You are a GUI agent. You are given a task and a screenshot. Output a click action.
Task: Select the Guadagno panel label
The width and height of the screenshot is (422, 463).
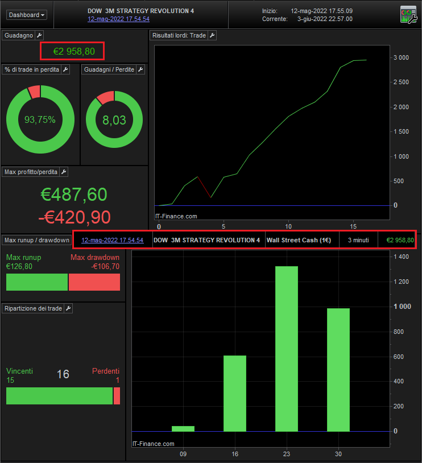tap(19, 35)
